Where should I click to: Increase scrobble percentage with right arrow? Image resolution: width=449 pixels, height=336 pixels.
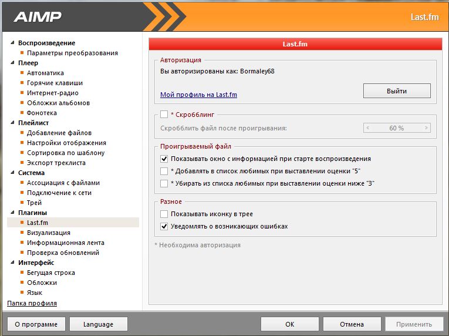(426, 128)
